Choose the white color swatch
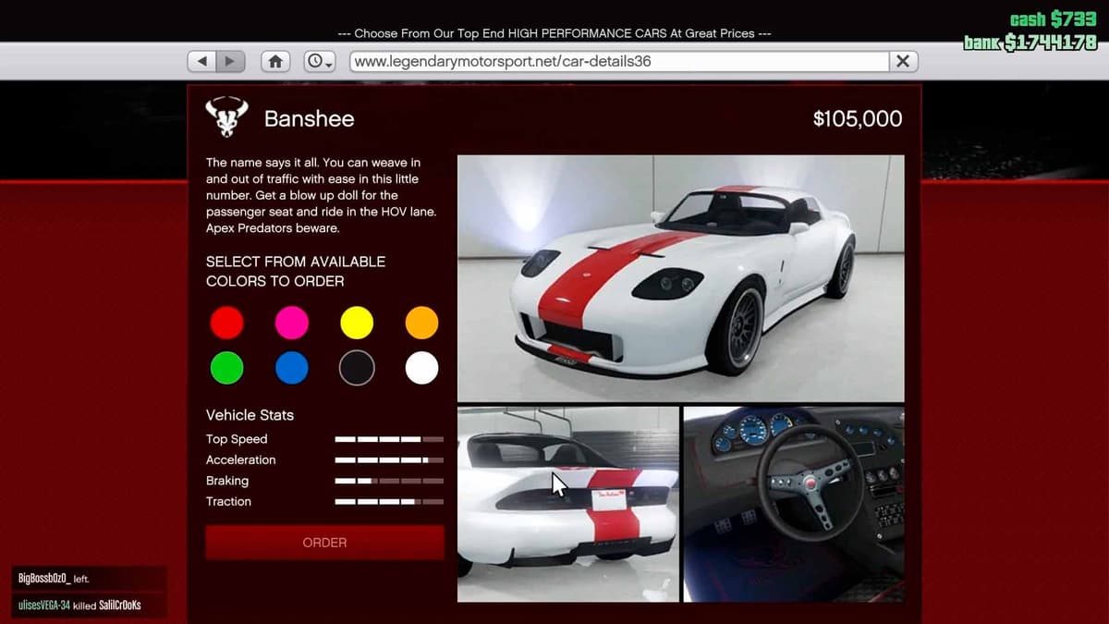Screen dimensions: 1109x624 coord(421,368)
